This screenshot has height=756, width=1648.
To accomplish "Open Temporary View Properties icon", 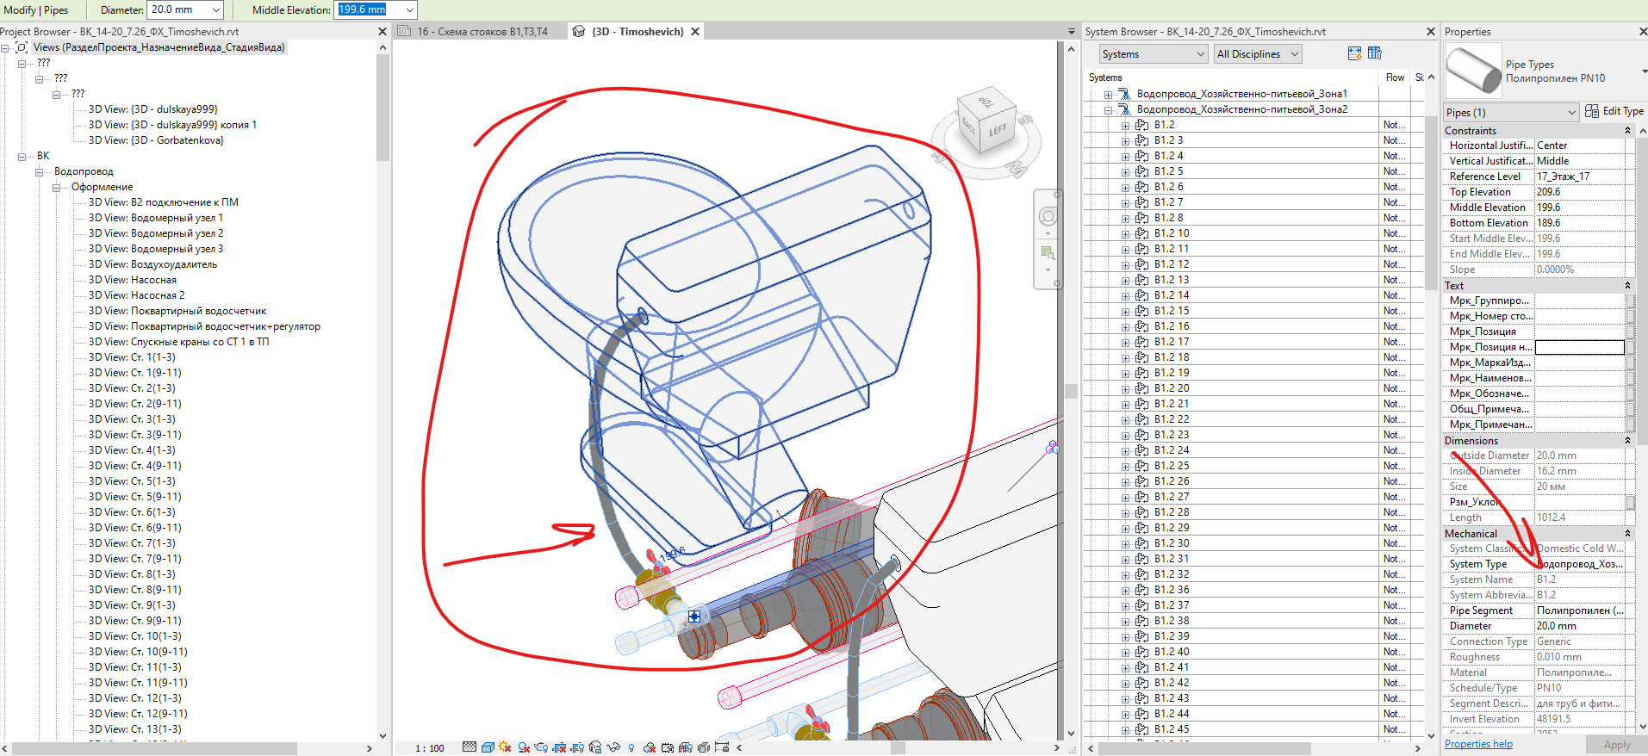I will pos(668,747).
